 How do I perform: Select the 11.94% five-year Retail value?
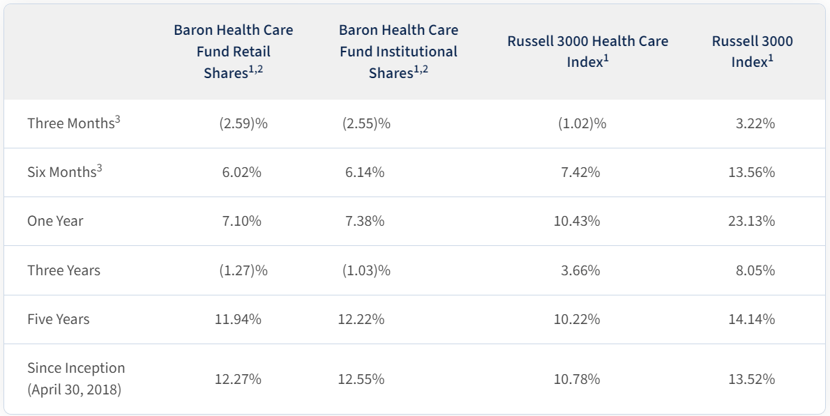(238, 319)
